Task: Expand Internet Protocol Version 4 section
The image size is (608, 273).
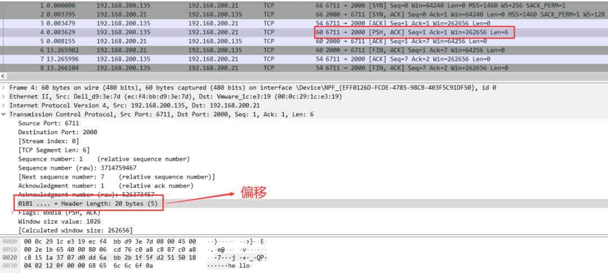Action: point(5,106)
